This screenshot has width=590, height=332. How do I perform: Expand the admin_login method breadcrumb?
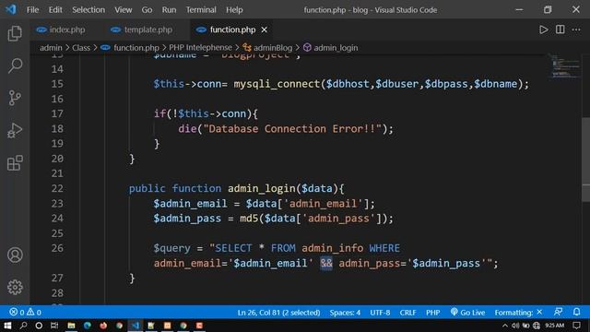[x=331, y=48]
